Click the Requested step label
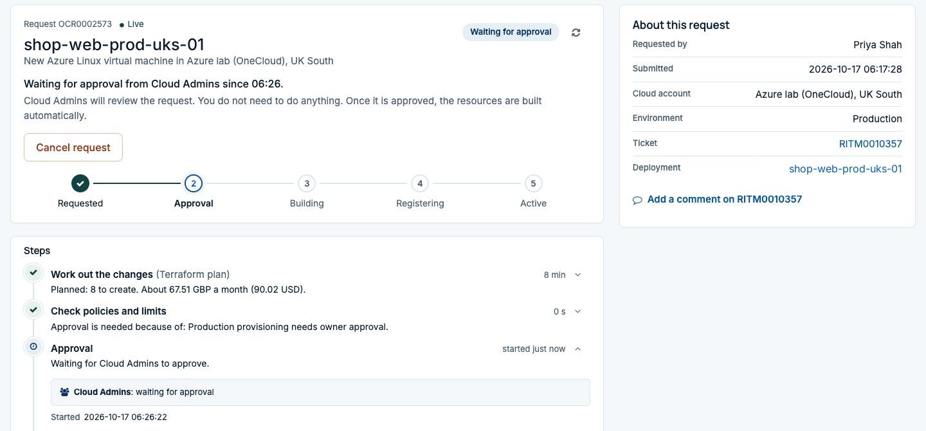The image size is (926, 431). (x=80, y=203)
